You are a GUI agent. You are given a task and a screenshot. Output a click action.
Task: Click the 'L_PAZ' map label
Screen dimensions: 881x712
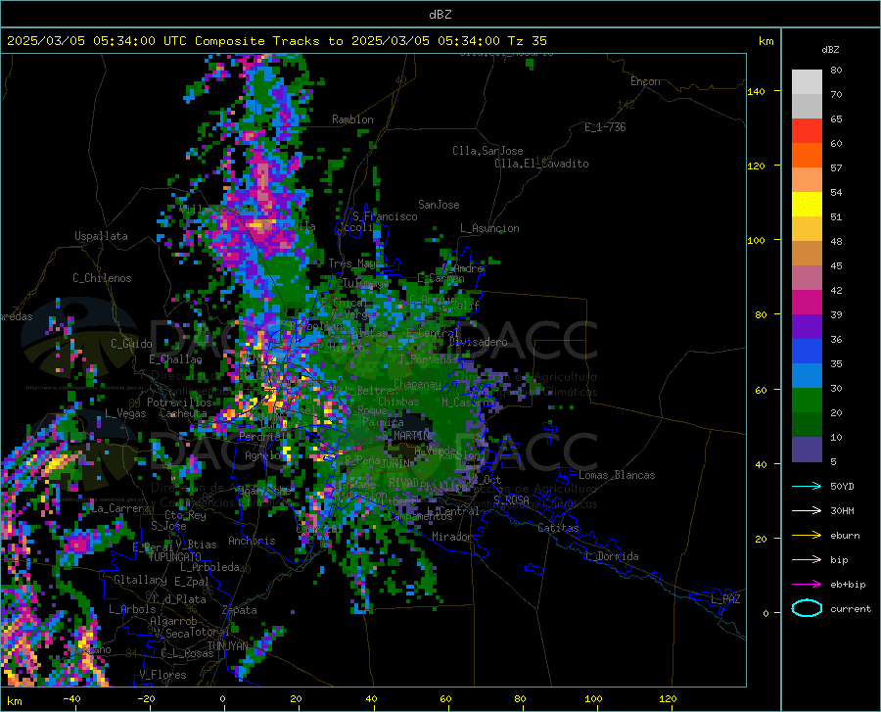pos(725,599)
